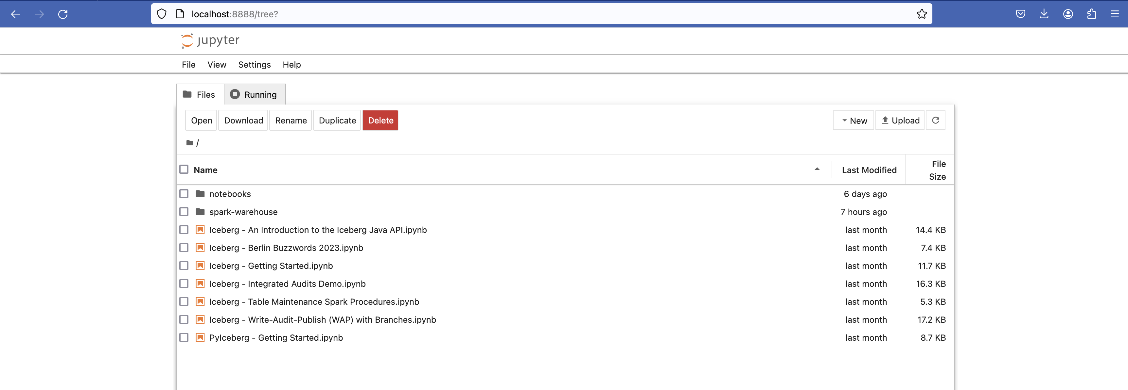Click the notebook icon for PyIceberg Getting Started
The image size is (1128, 390).
coord(200,337)
